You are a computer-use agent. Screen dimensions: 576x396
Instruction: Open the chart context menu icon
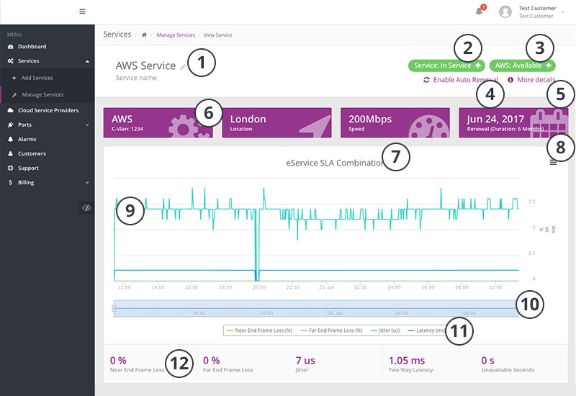(553, 163)
